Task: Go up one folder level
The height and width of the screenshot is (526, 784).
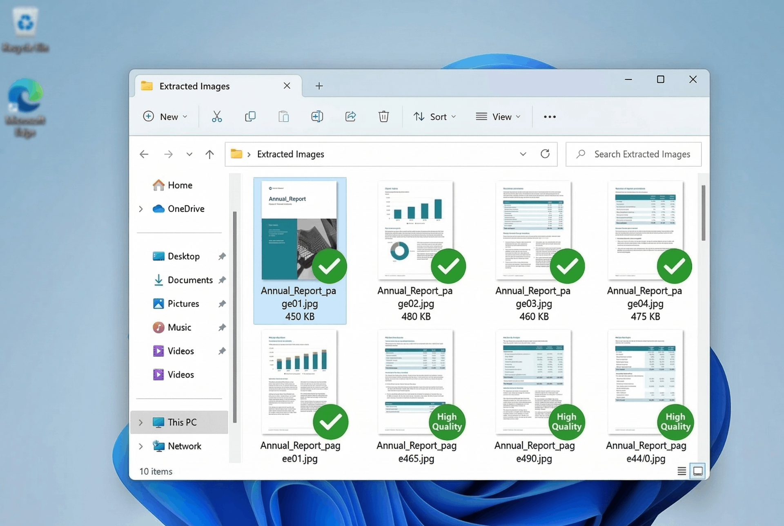Action: (209, 154)
